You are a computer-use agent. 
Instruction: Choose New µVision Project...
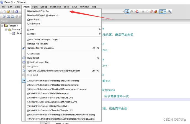[62, 11]
